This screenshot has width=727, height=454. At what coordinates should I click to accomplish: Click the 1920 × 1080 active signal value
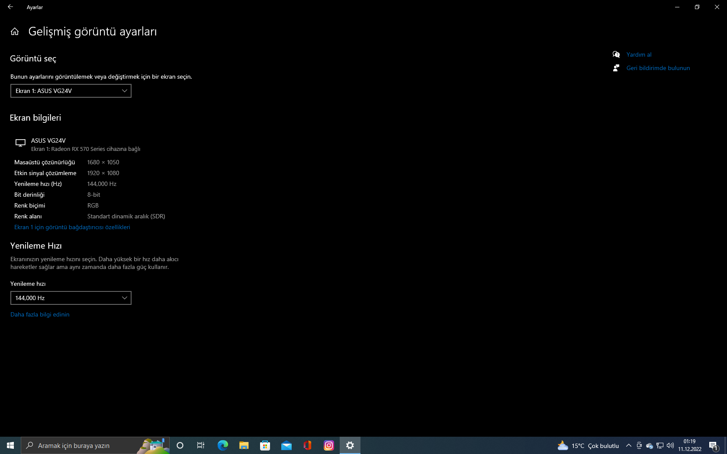(103, 173)
